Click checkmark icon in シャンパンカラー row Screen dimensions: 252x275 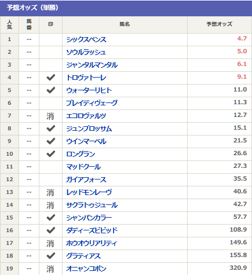[x=51, y=218]
